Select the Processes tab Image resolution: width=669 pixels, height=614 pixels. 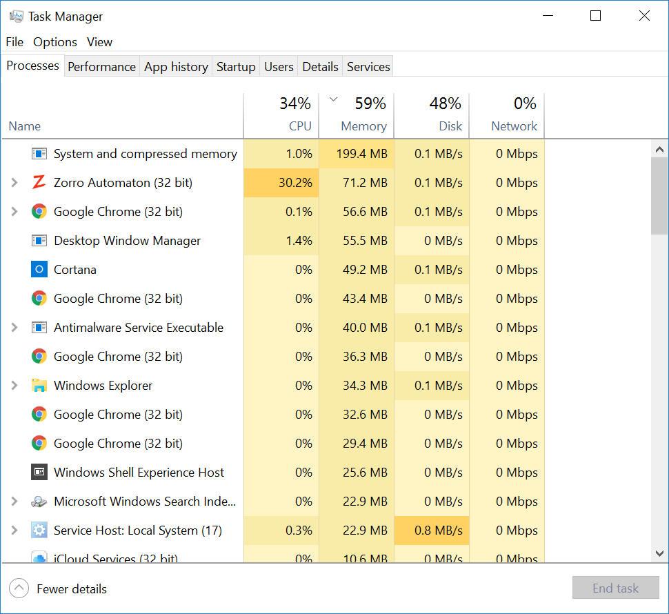point(33,66)
